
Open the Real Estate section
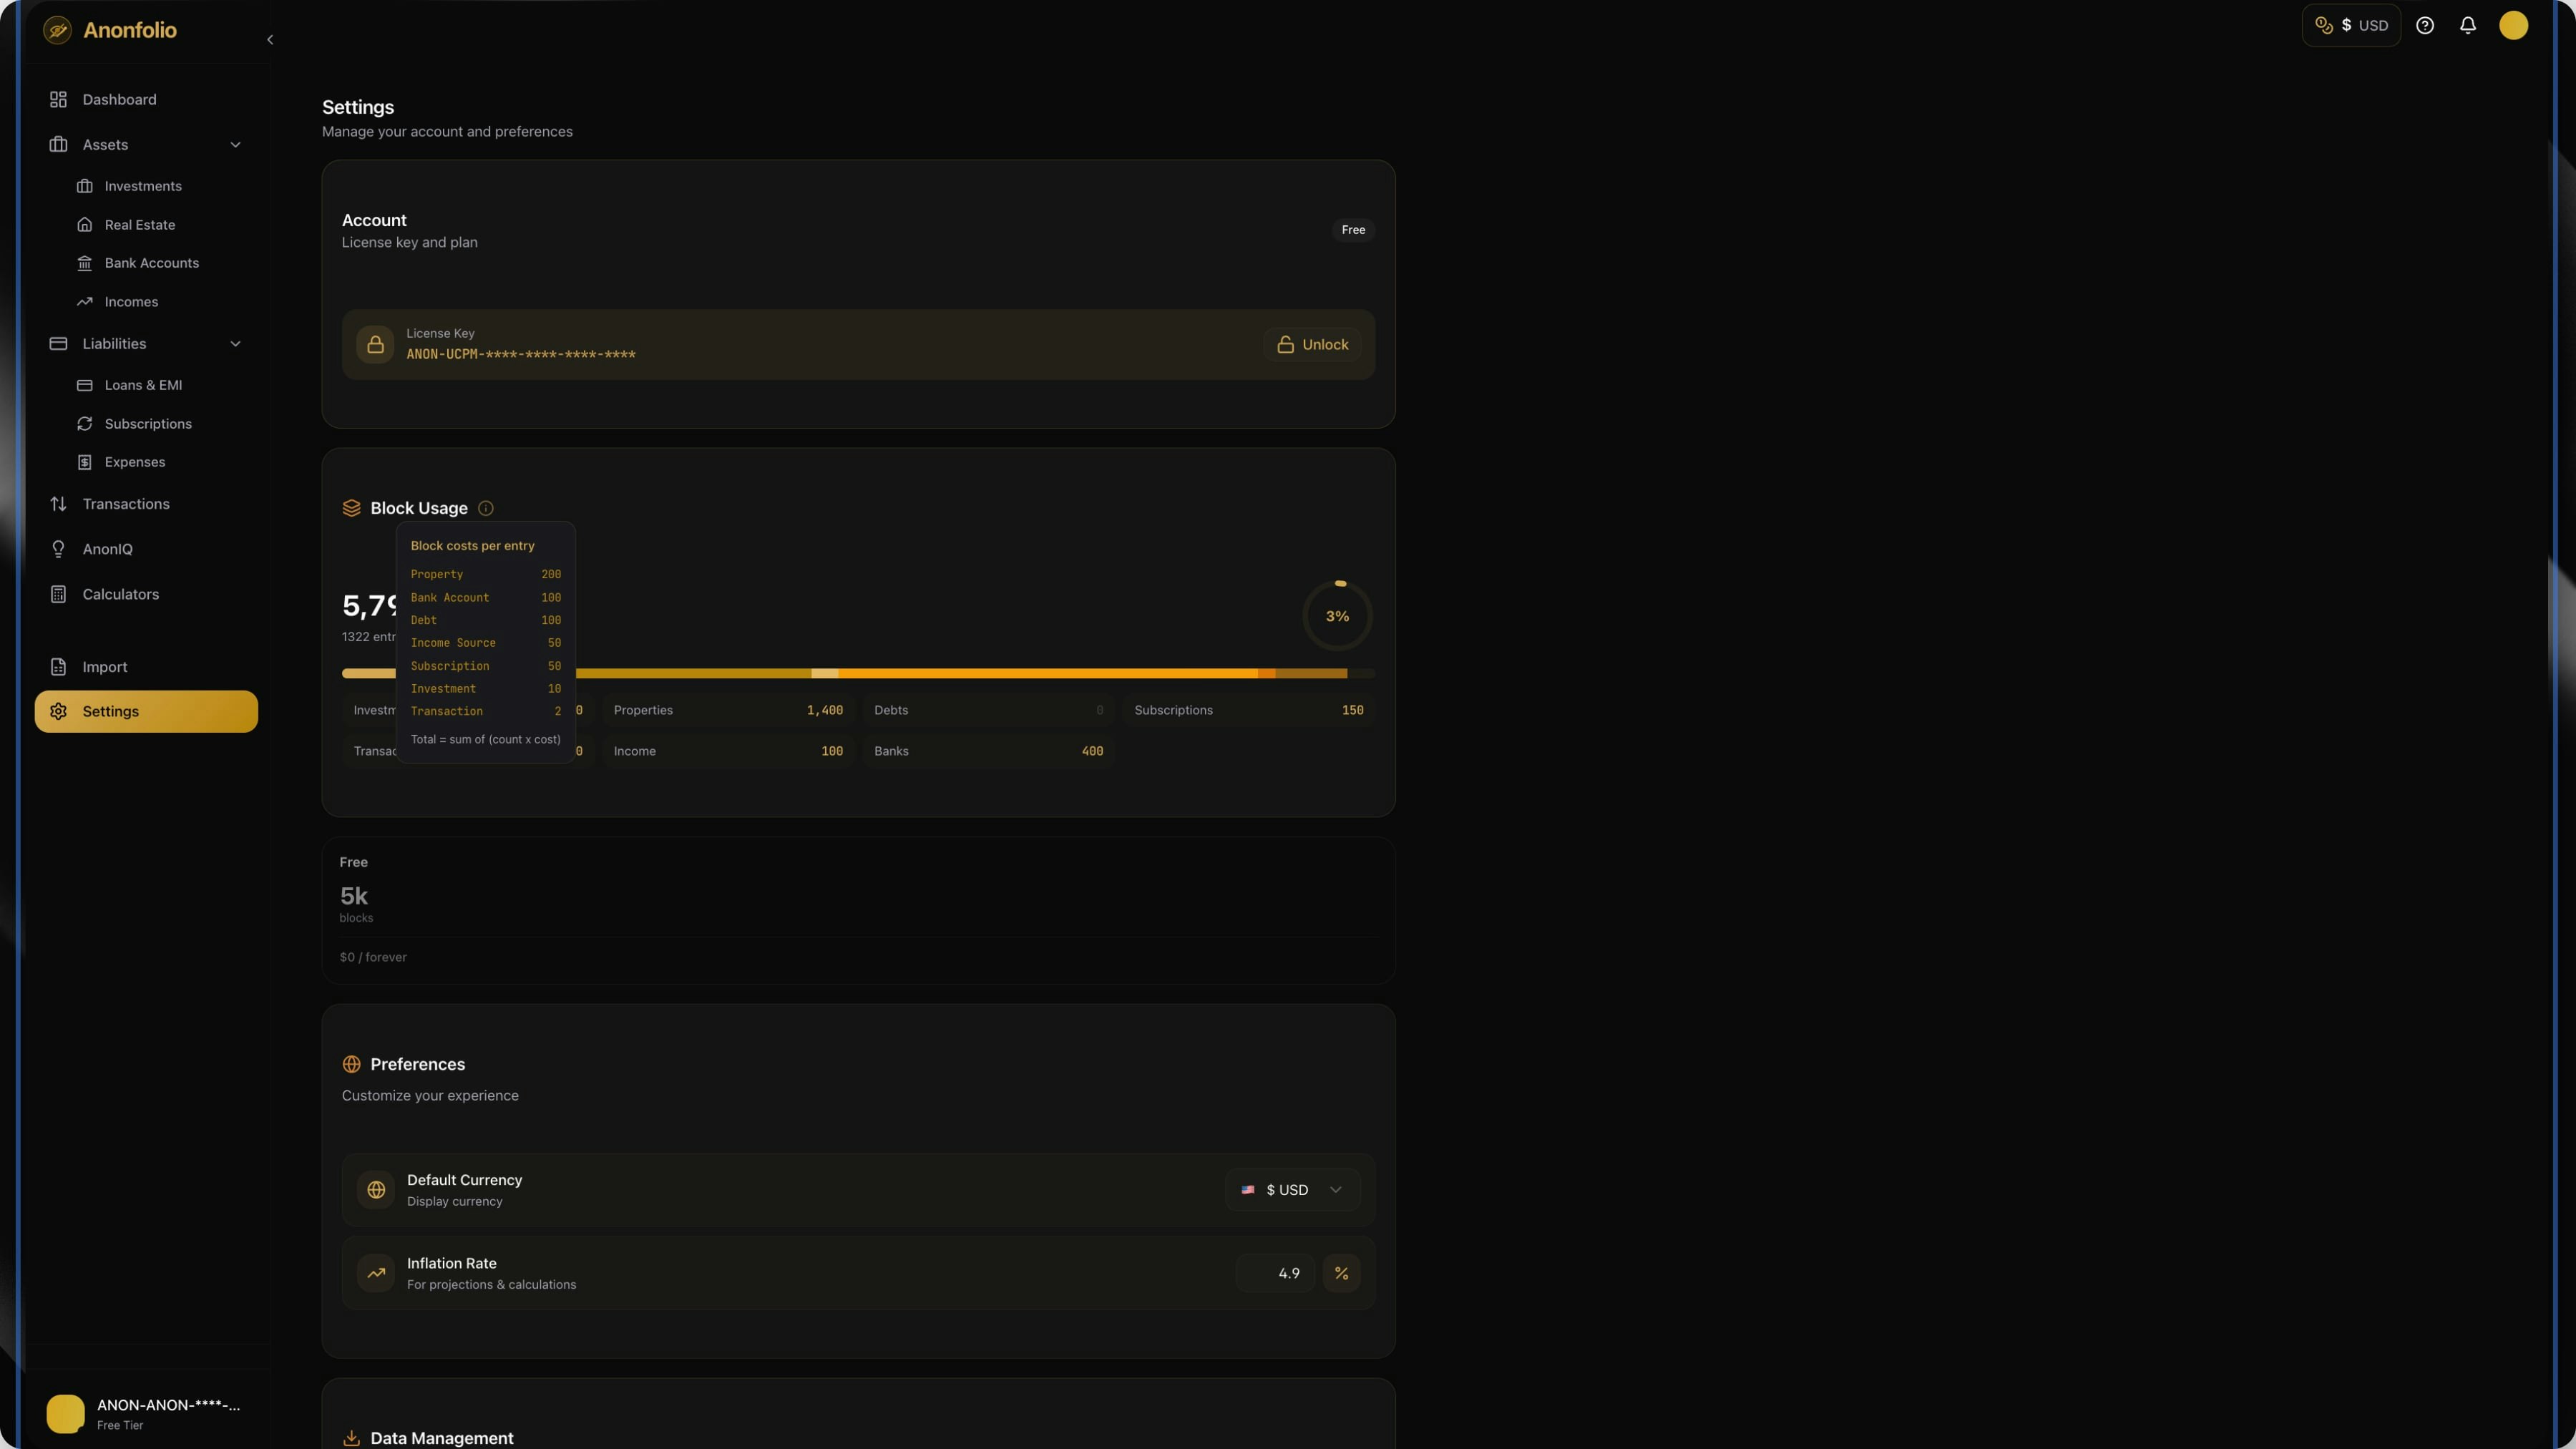pyautogui.click(x=140, y=224)
